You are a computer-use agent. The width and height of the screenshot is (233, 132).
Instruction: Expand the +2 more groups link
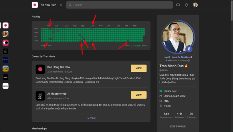pos(91,118)
